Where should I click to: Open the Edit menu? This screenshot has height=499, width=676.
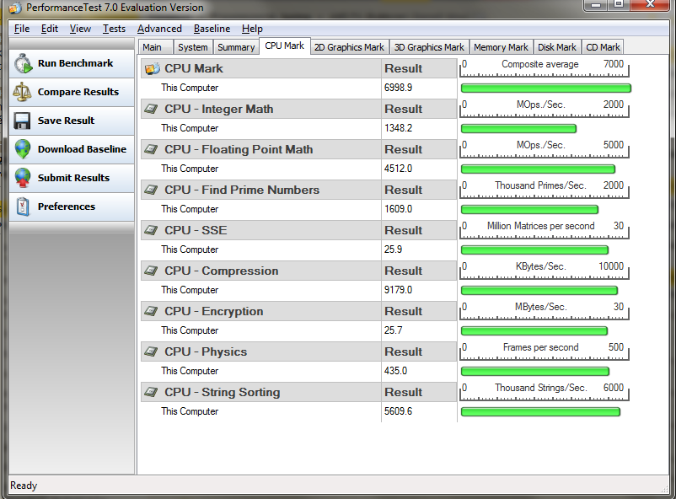click(x=50, y=29)
